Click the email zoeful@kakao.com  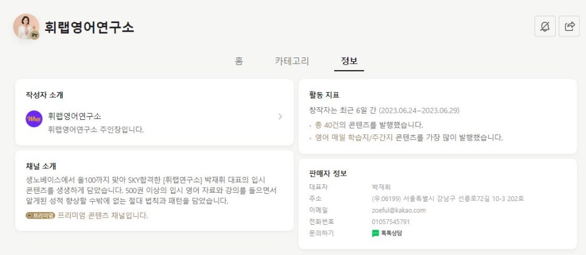[399, 210]
